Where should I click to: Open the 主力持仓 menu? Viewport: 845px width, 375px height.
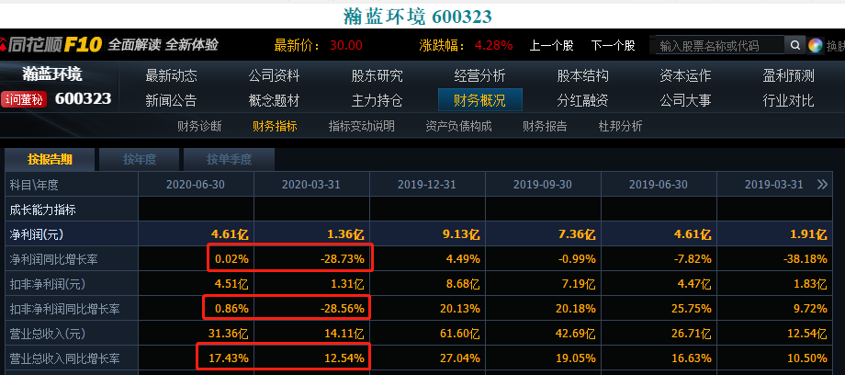[377, 100]
